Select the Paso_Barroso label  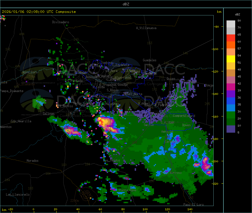pos(171,173)
